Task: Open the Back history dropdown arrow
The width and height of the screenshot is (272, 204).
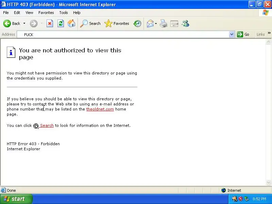Action: 24,23
